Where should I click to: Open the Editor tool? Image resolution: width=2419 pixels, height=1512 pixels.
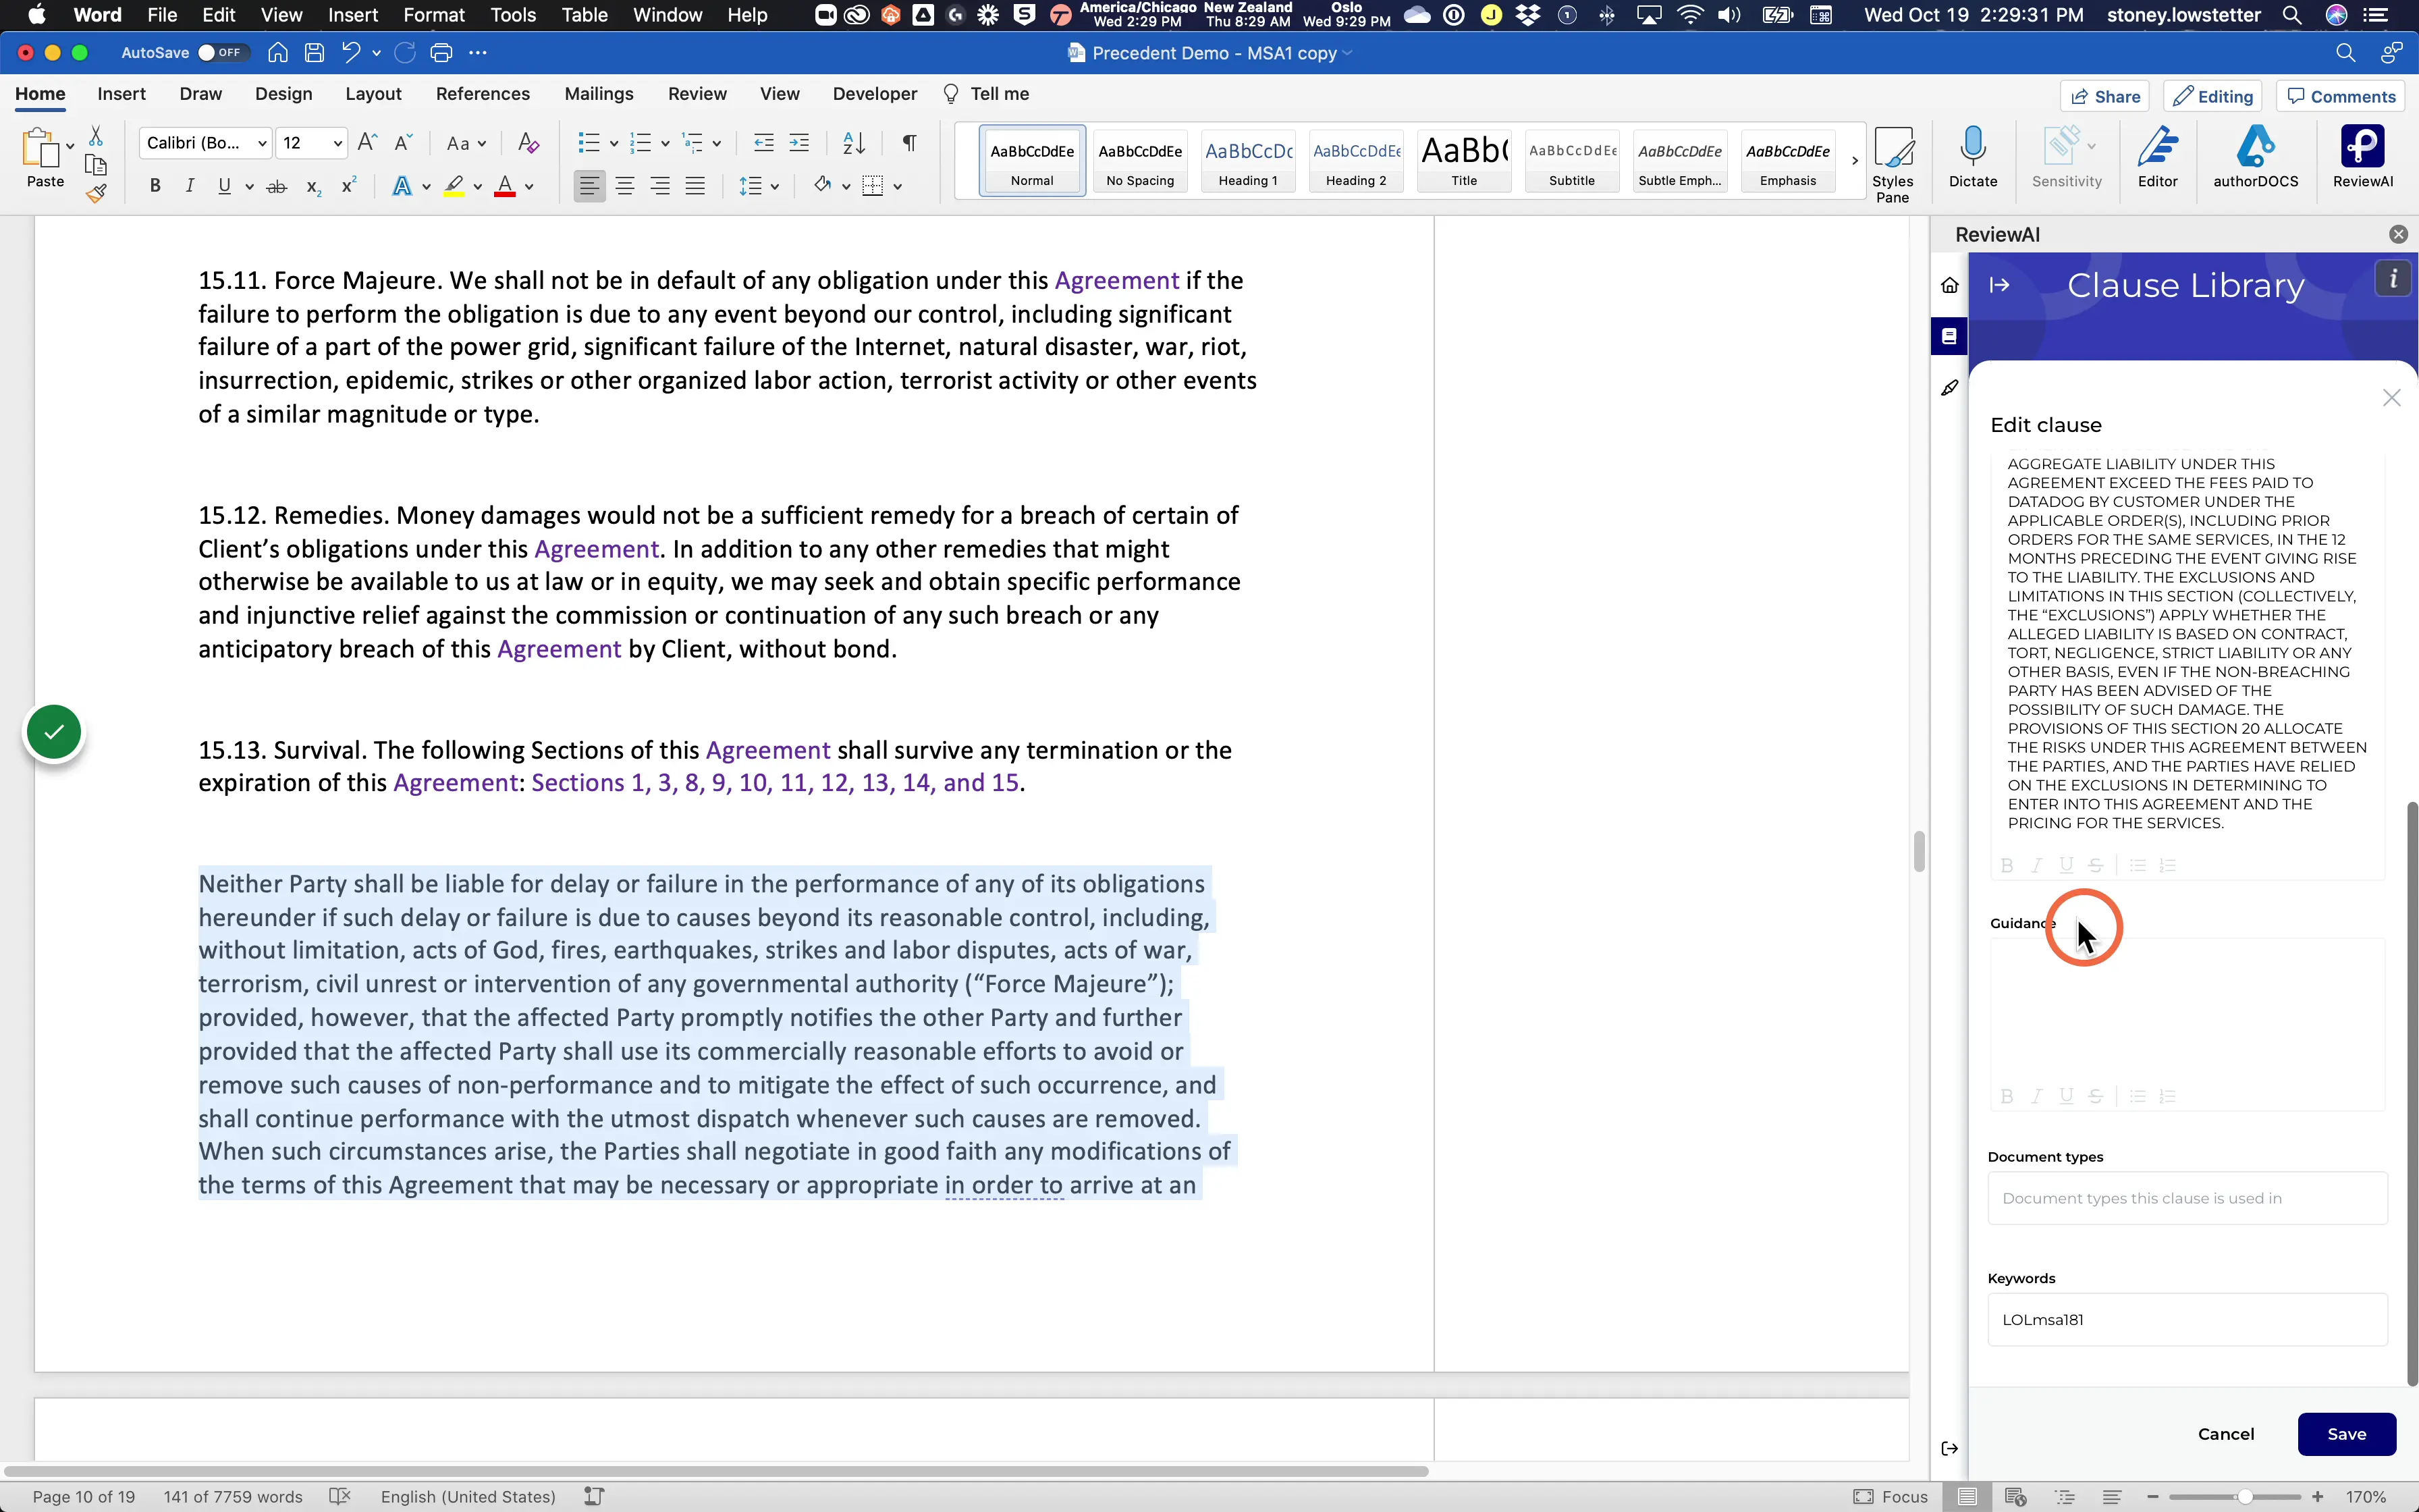[x=2157, y=157]
